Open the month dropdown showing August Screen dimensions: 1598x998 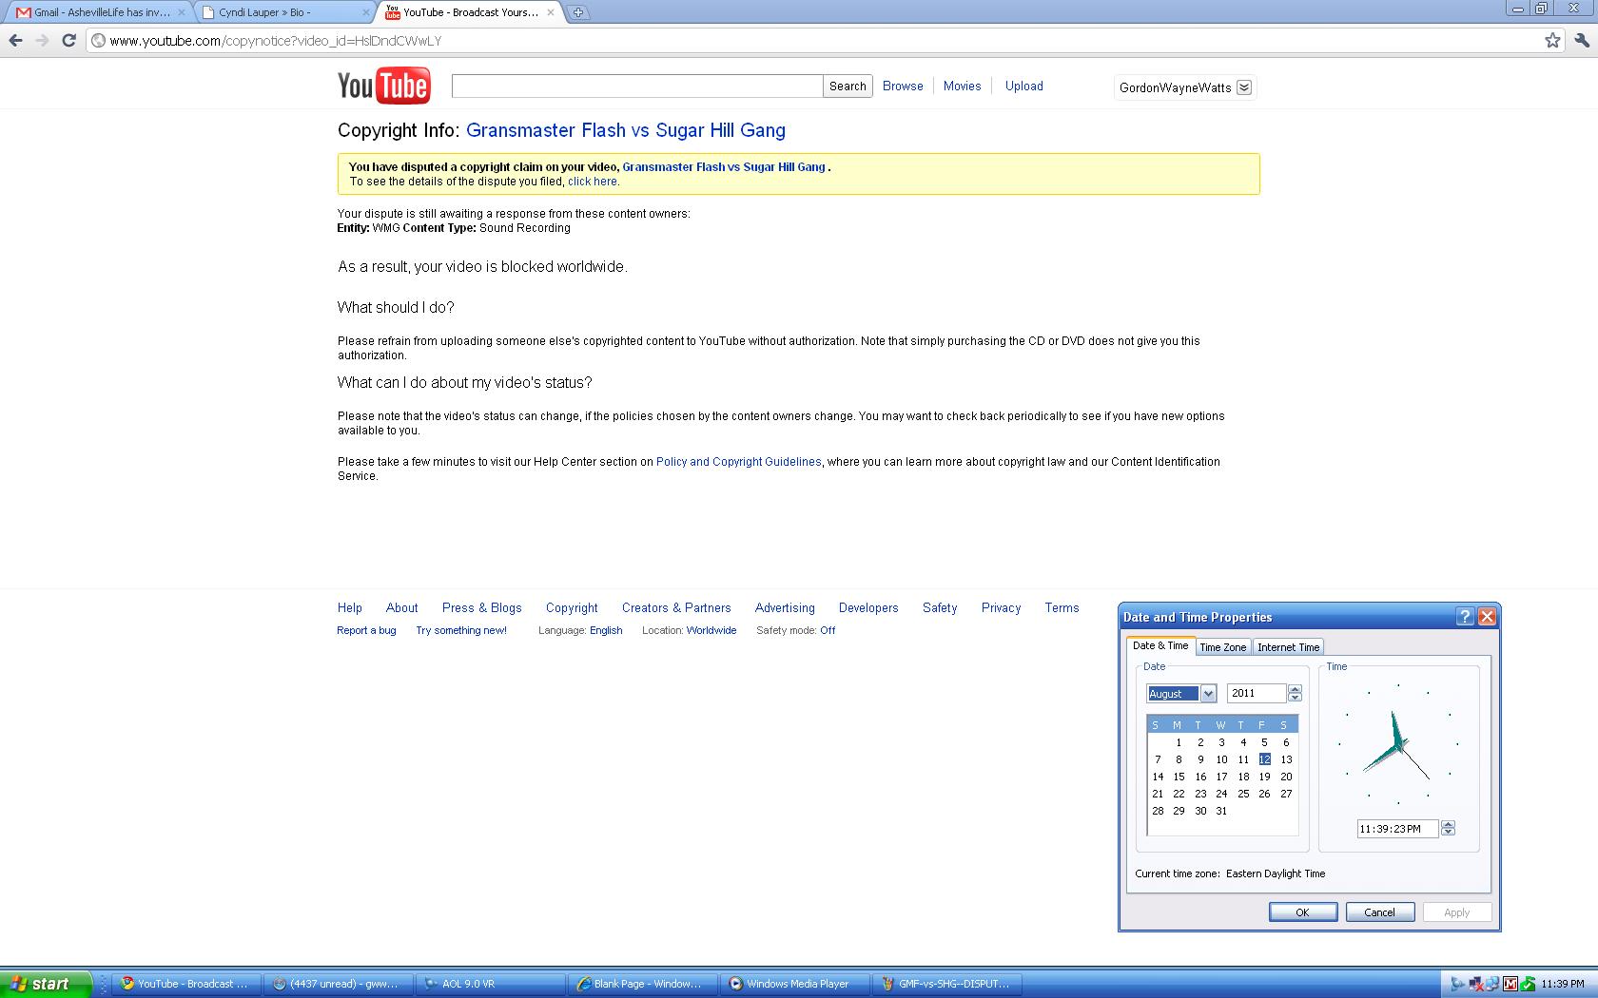point(1208,694)
